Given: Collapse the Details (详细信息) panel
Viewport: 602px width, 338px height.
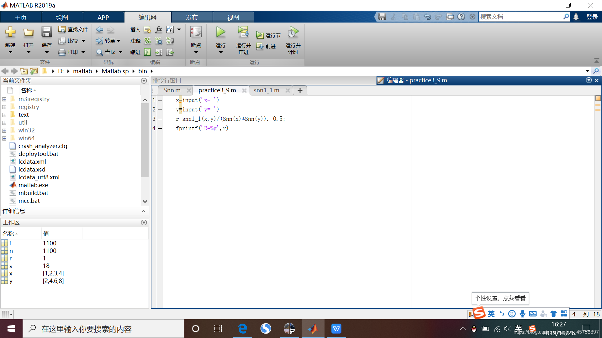Looking at the screenshot, I should [143, 211].
